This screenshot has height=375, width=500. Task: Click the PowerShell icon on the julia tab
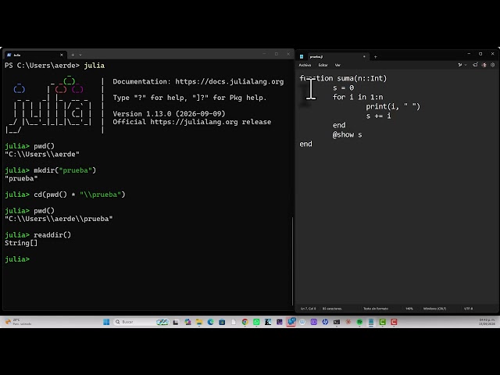tap(9, 55)
